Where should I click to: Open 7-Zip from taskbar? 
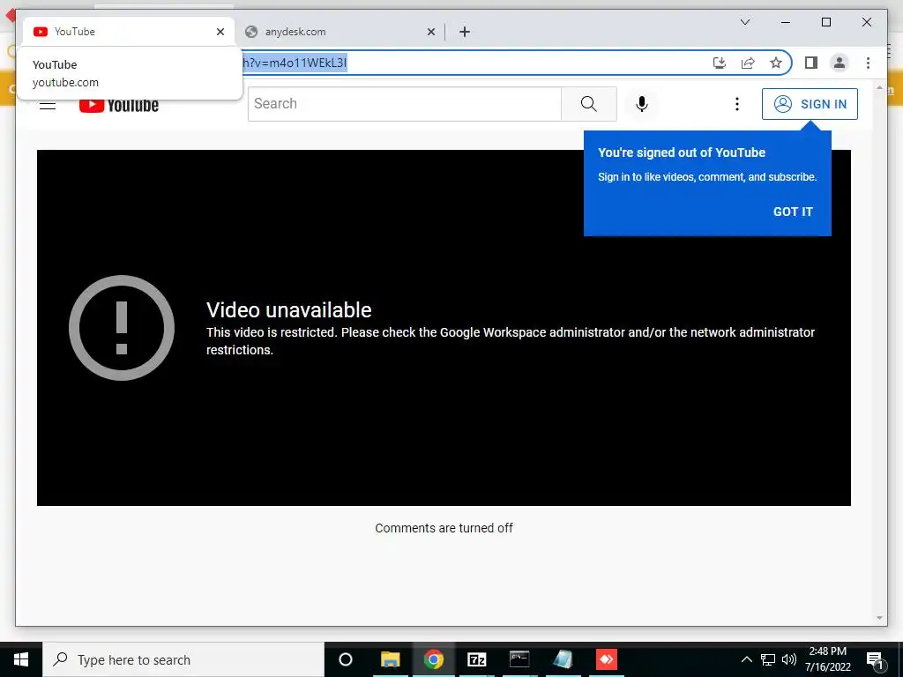tap(477, 659)
